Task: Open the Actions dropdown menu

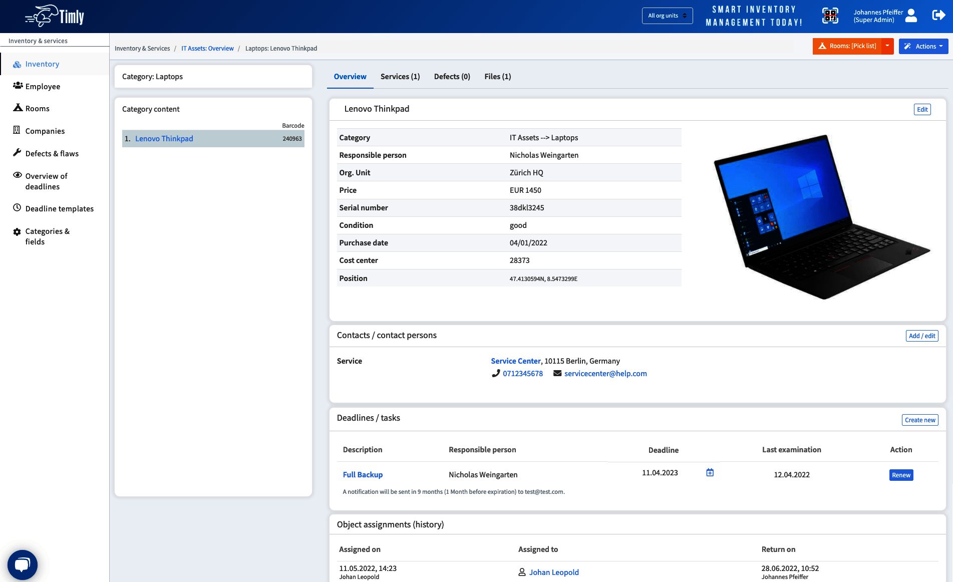Action: (x=923, y=46)
